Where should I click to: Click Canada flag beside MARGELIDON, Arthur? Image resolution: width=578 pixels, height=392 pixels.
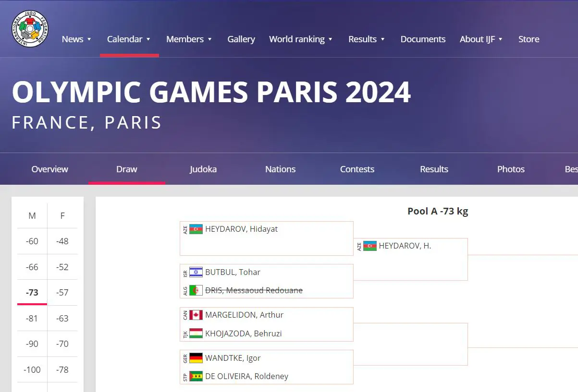click(x=196, y=315)
